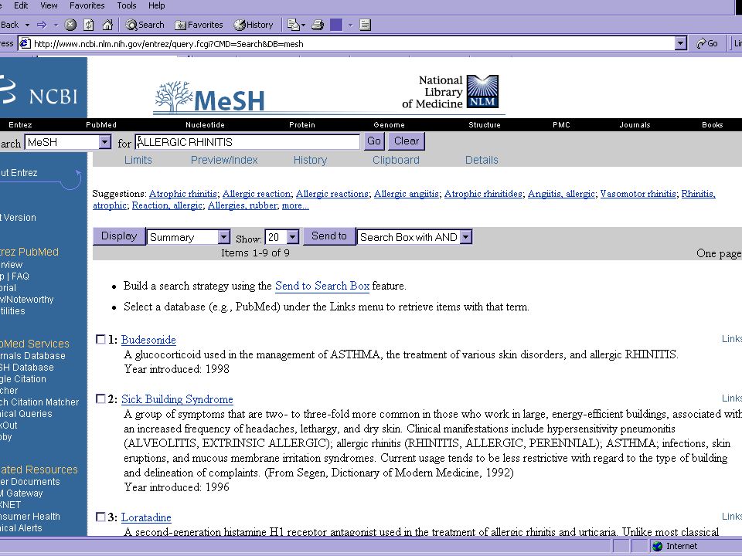The width and height of the screenshot is (742, 556).
Task: Open the History pane from toolbar
Action: pyautogui.click(x=254, y=25)
